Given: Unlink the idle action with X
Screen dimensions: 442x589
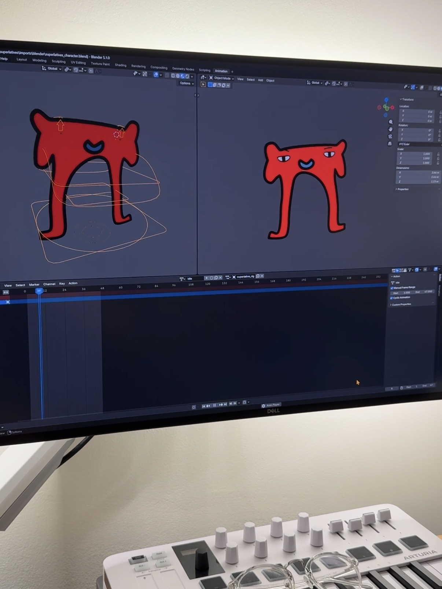Looking at the screenshot, I should [220, 278].
